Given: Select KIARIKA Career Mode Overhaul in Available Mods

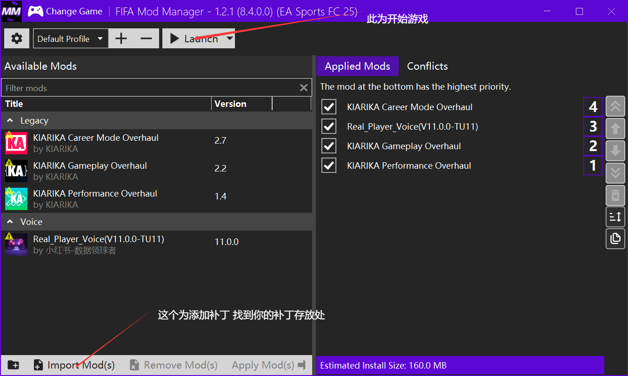Looking at the screenshot, I should point(156,143).
